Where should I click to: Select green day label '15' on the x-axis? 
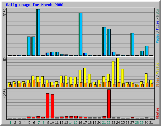point(75,123)
